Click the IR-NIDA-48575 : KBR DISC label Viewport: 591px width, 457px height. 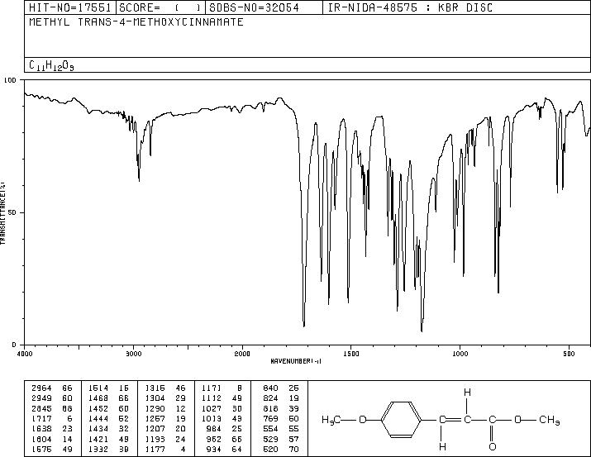(410, 7)
